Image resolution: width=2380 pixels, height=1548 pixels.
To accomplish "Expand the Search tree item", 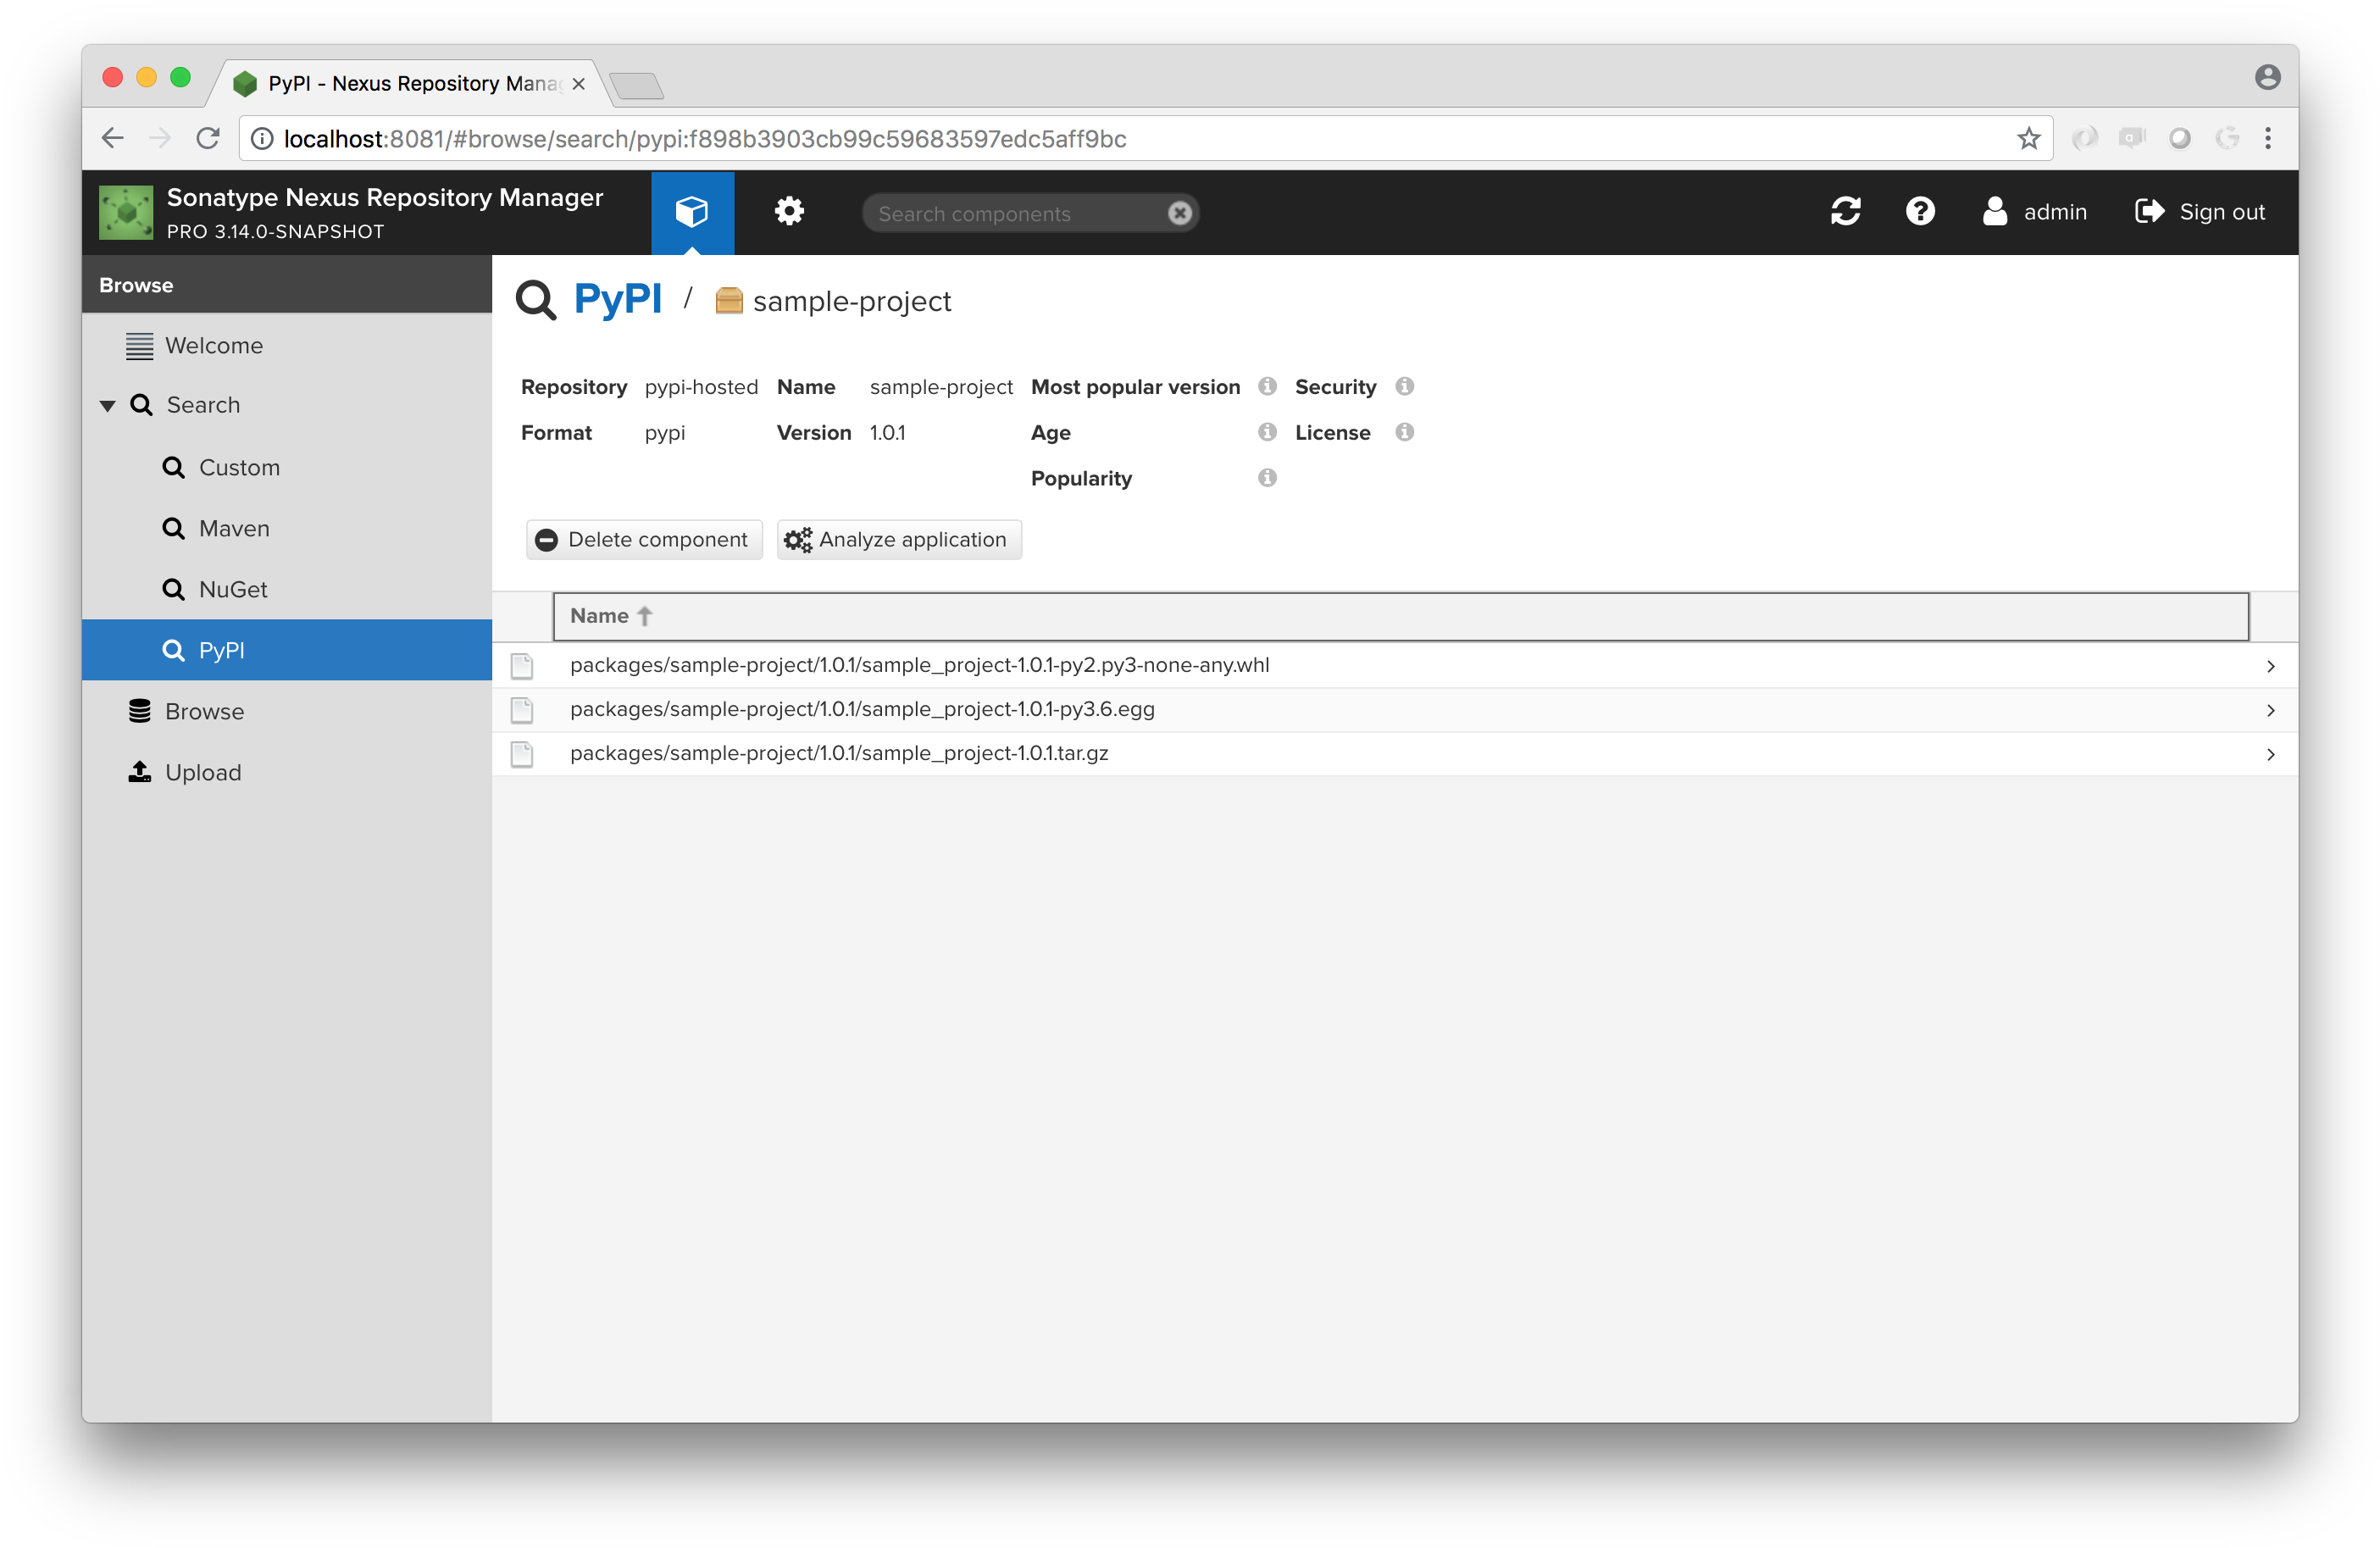I will pos(108,404).
